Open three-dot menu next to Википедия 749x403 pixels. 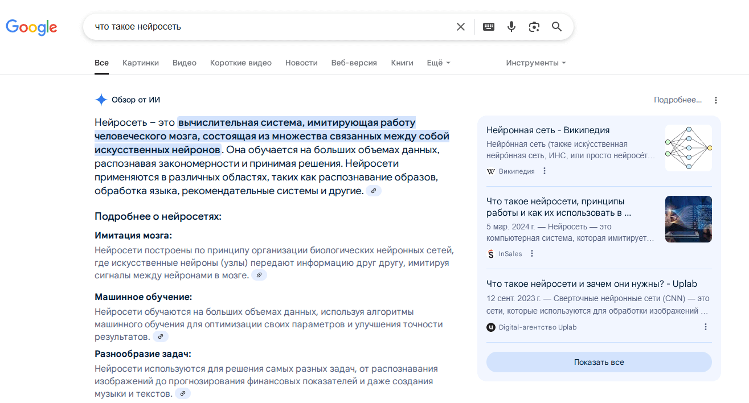545,171
